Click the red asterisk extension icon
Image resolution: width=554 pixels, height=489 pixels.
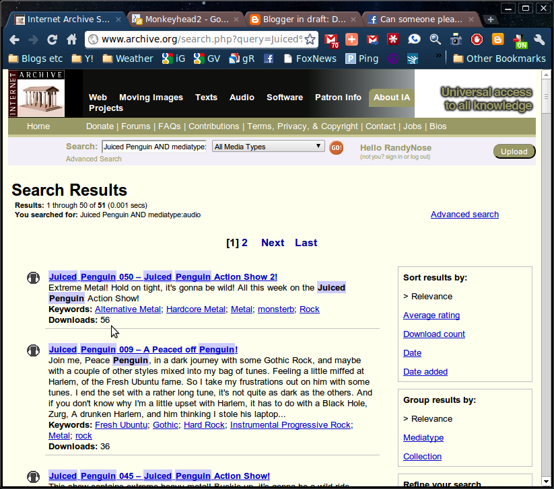point(392,39)
